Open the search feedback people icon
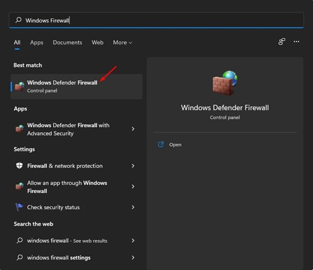Screen dimensions: 313x270 (282, 41)
